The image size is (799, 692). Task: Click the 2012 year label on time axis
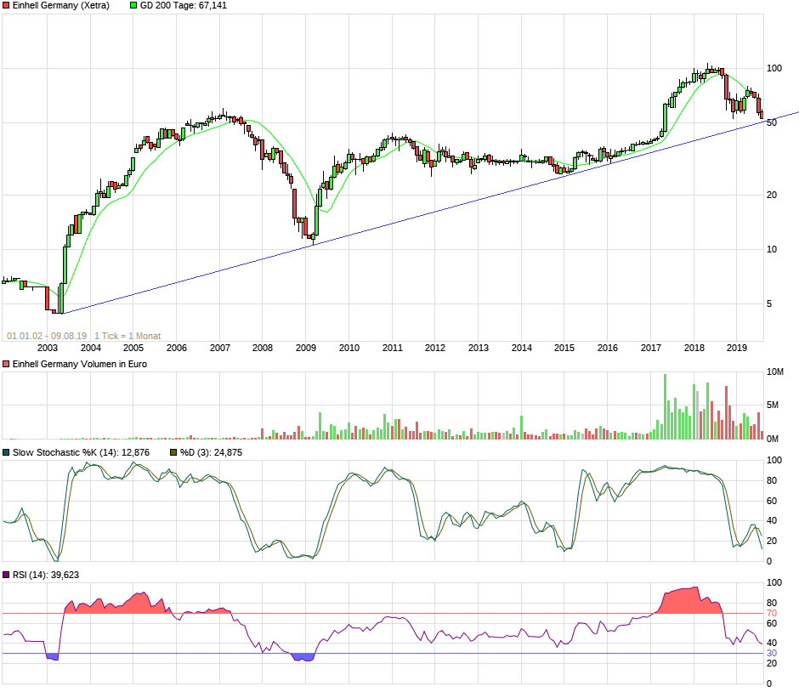click(434, 348)
